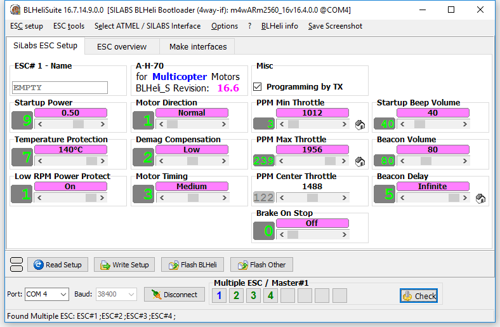
Task: Select ESC number 4 button
Action: (270, 295)
